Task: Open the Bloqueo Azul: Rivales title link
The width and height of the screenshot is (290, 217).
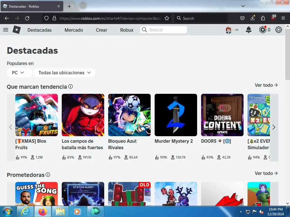Action: pyautogui.click(x=123, y=144)
